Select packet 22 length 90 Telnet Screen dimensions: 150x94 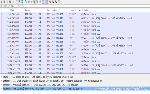point(75,50)
